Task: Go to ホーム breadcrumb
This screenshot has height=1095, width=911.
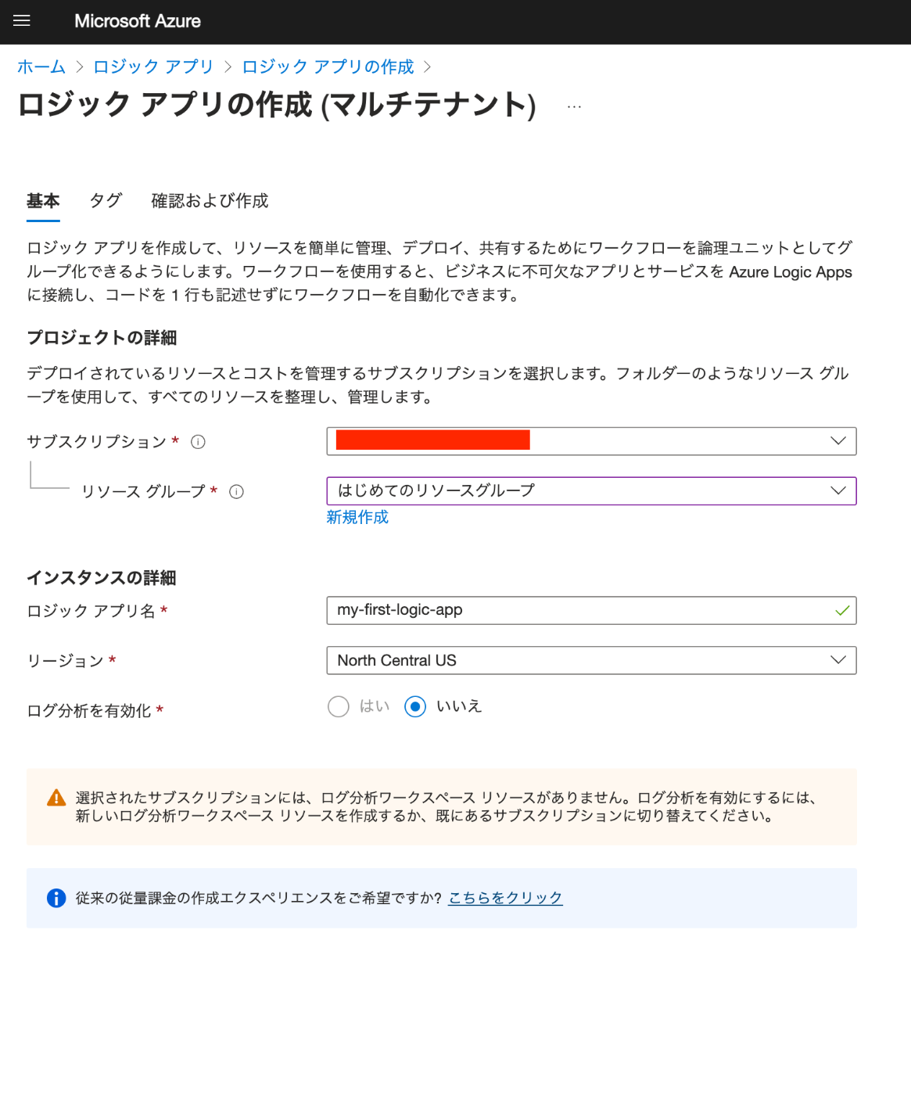Action: pos(41,67)
